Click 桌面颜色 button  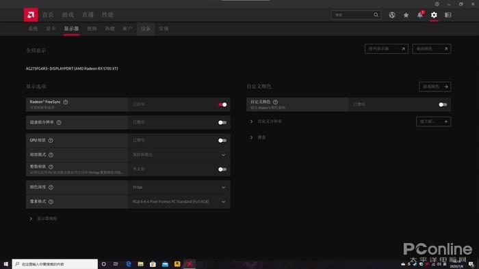432,48
